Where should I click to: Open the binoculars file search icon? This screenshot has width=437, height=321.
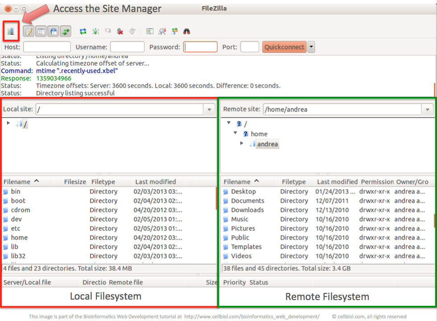[187, 31]
